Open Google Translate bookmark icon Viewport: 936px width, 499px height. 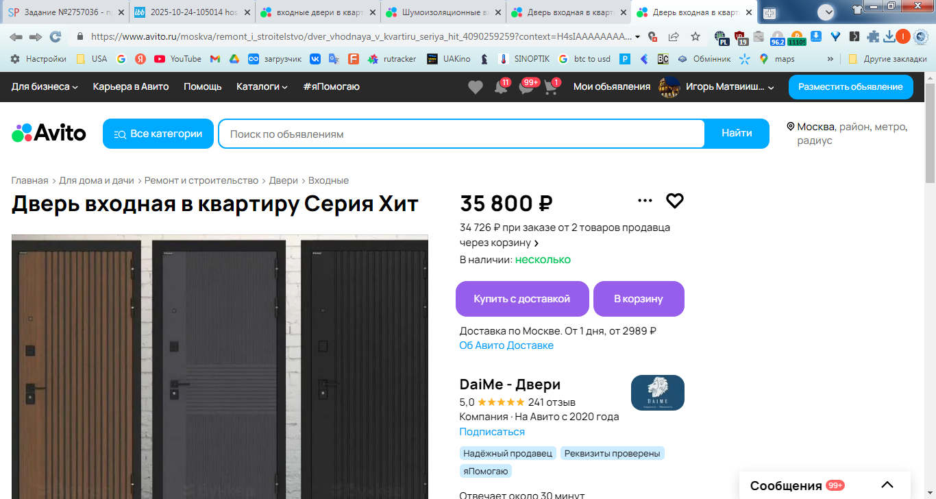[x=334, y=59]
